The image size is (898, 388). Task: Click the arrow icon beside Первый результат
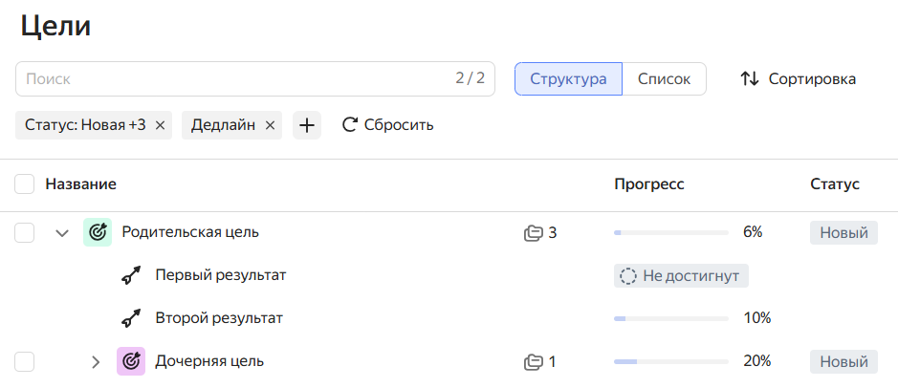coord(131,276)
